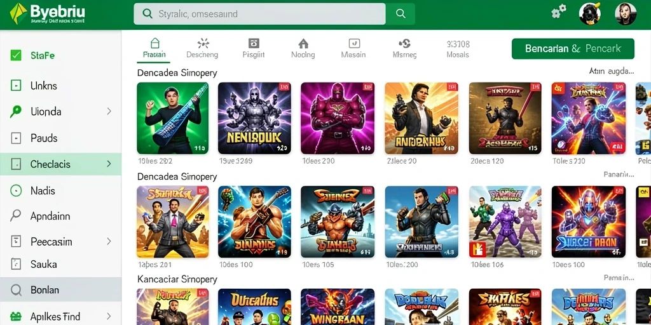Open the game card labeled 10des 100
The width and height of the screenshot is (651, 325).
[254, 222]
